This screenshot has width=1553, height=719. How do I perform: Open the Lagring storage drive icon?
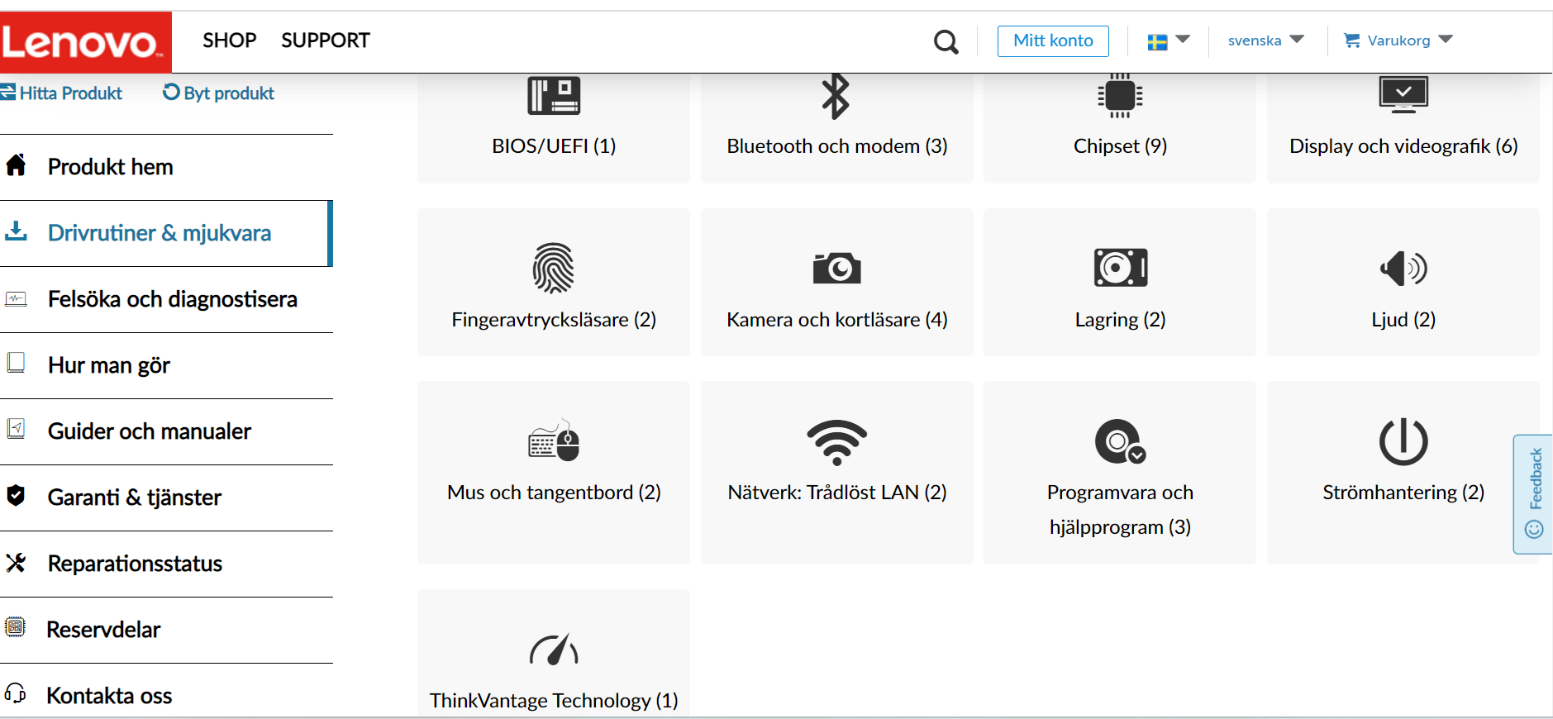[x=1120, y=268]
